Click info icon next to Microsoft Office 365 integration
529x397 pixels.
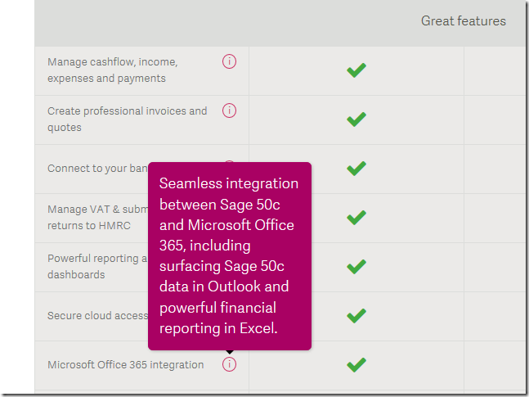(x=229, y=364)
